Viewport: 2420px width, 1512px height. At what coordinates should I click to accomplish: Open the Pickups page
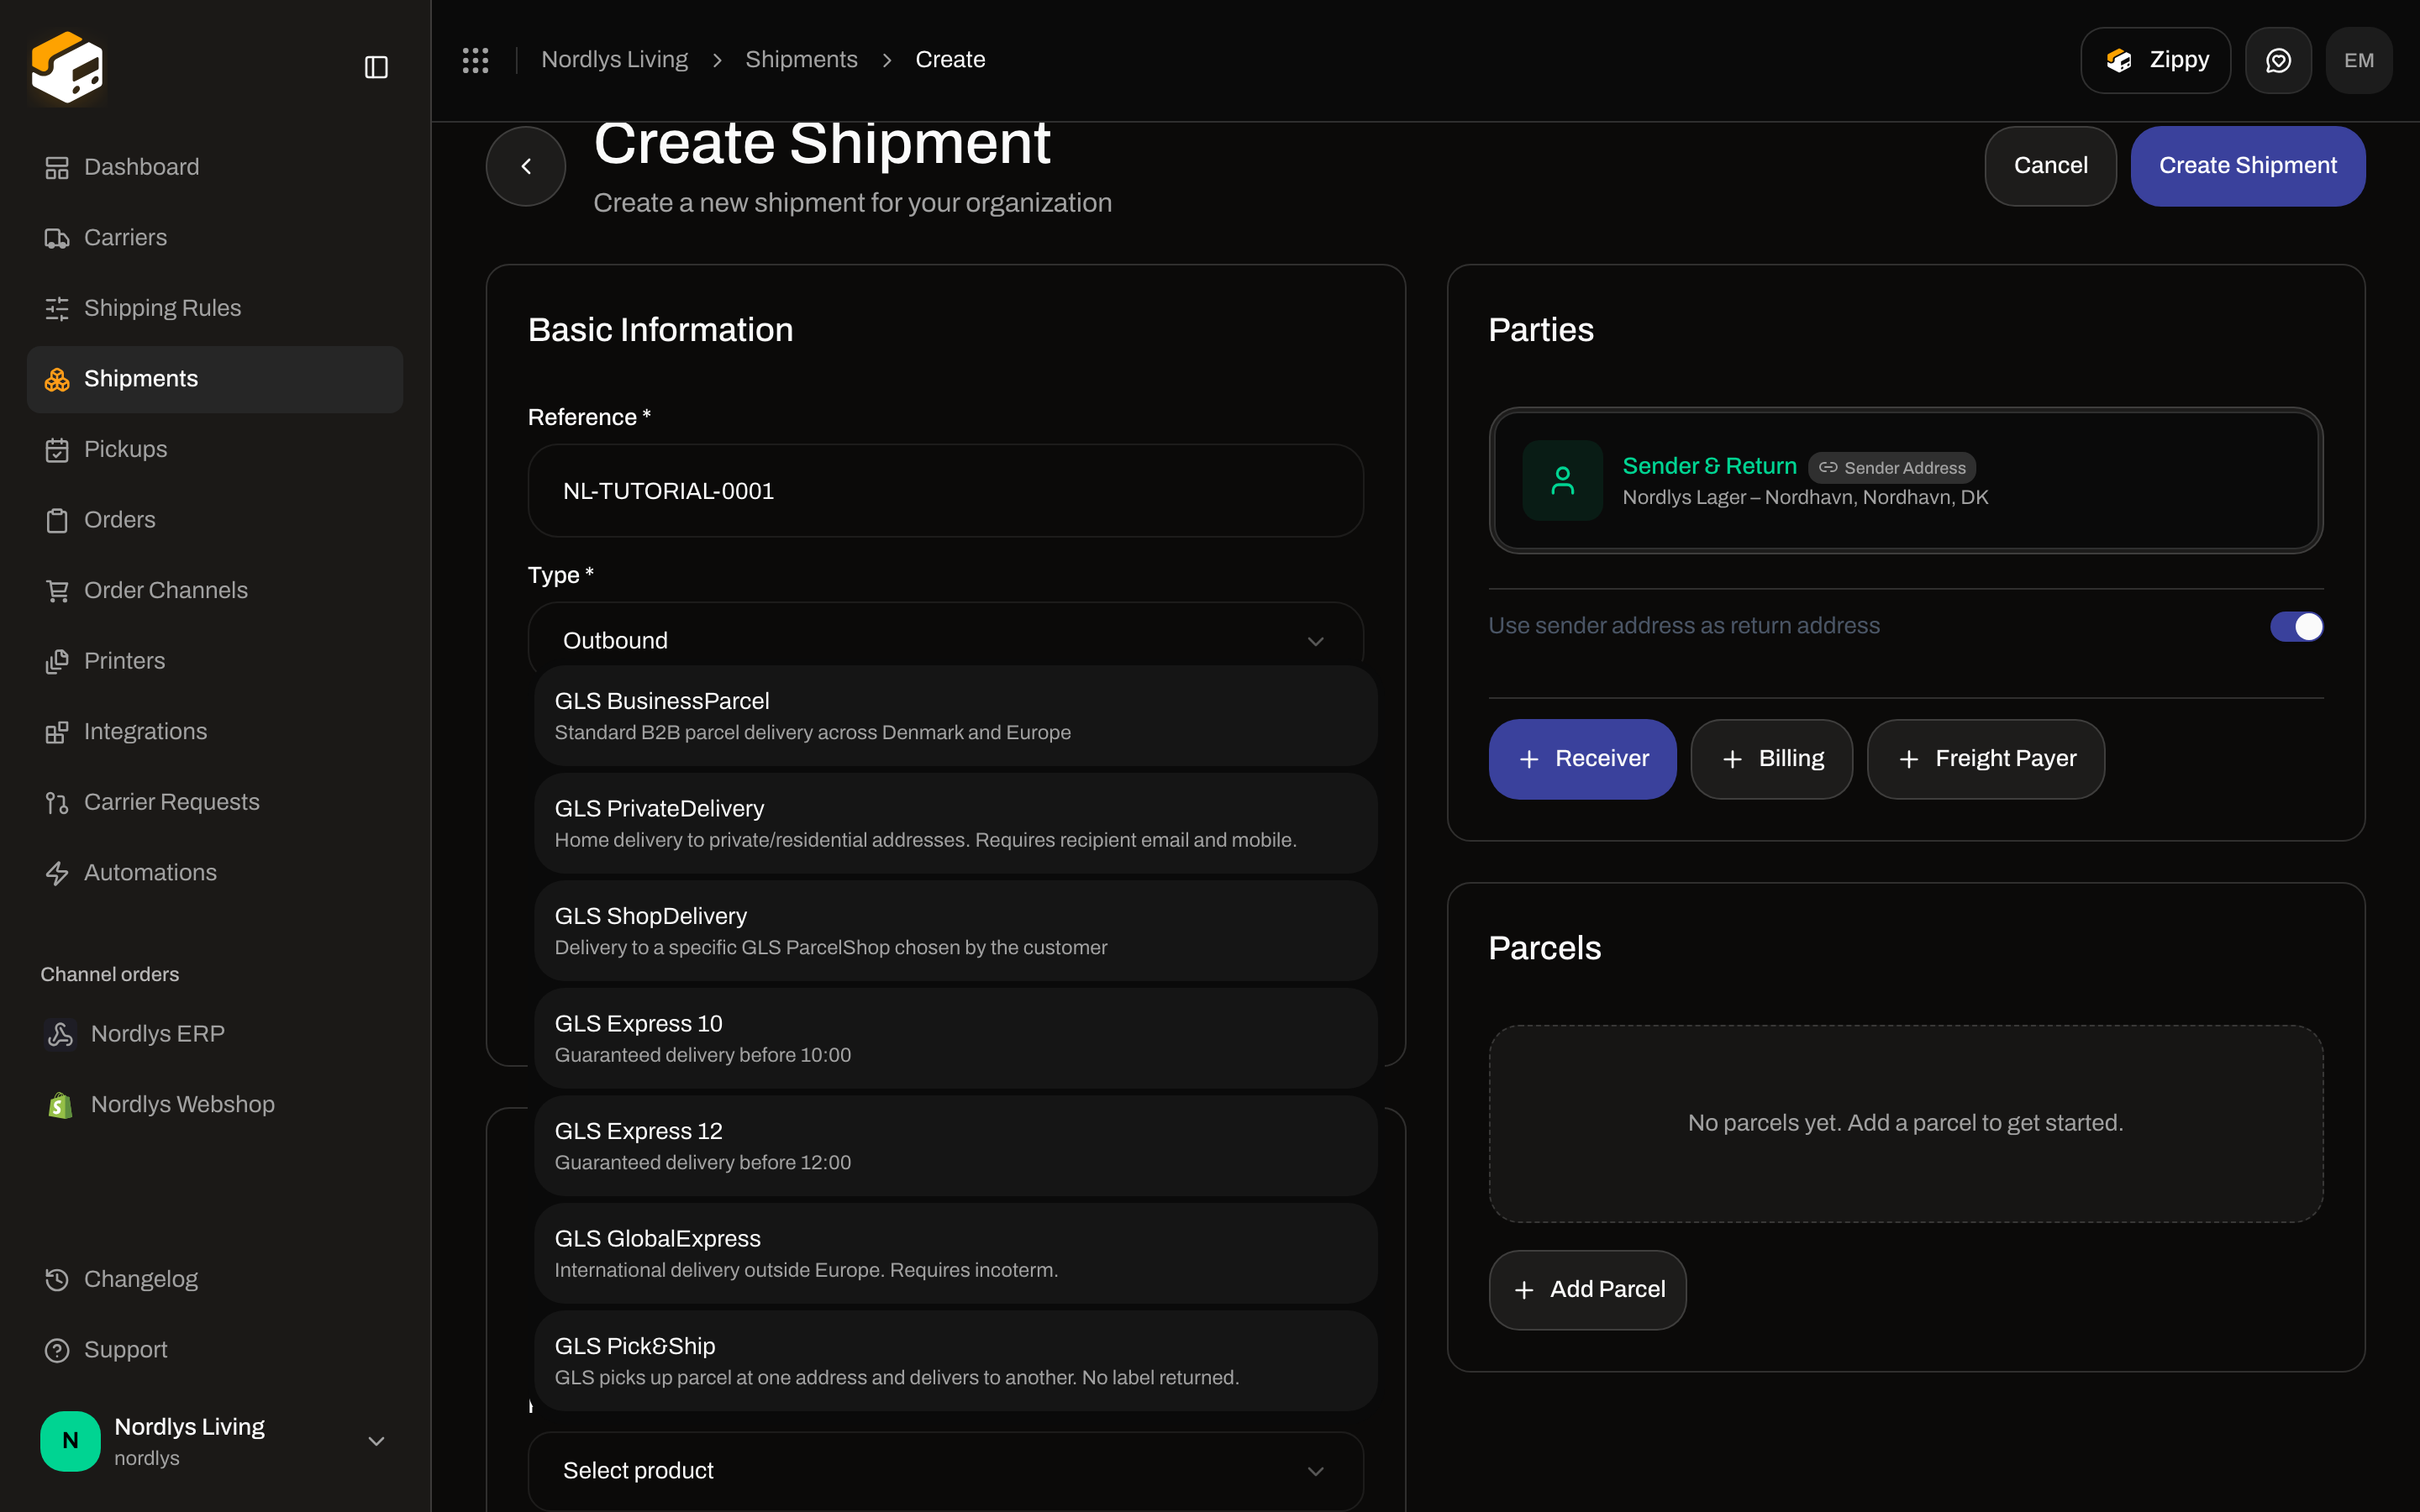coord(215,449)
